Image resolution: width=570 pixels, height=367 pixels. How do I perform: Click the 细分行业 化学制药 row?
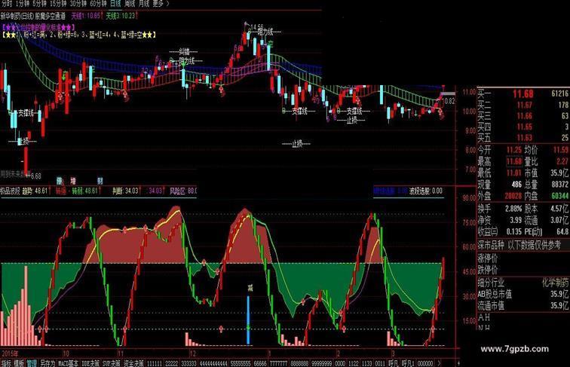(523, 283)
